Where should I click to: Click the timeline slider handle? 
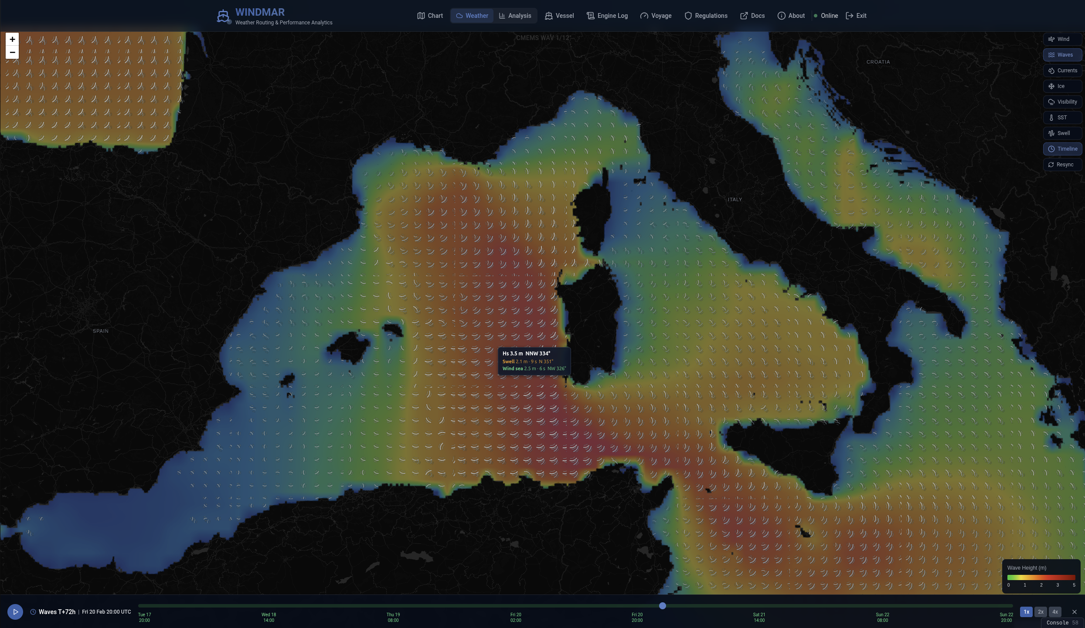coord(663,606)
